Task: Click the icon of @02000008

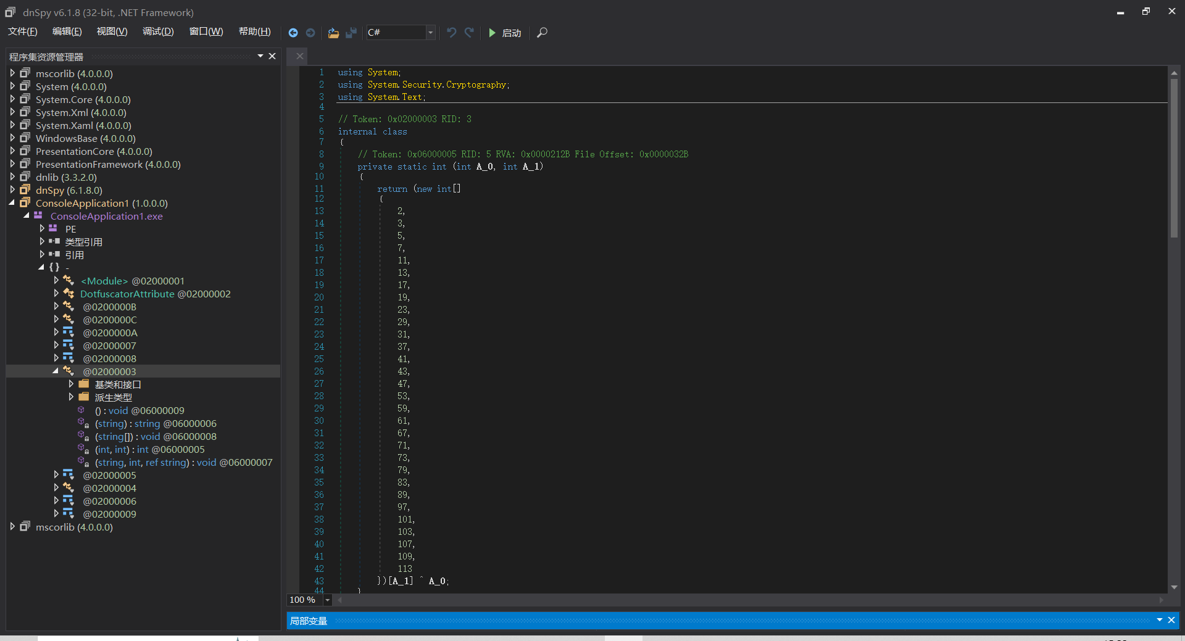Action: point(69,358)
